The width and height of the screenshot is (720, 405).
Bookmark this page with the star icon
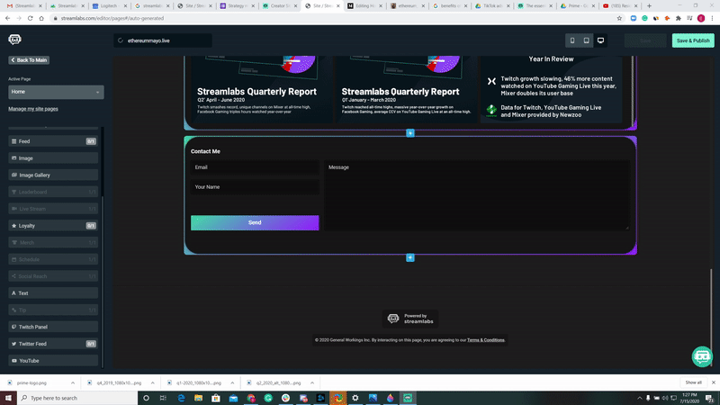(619, 18)
